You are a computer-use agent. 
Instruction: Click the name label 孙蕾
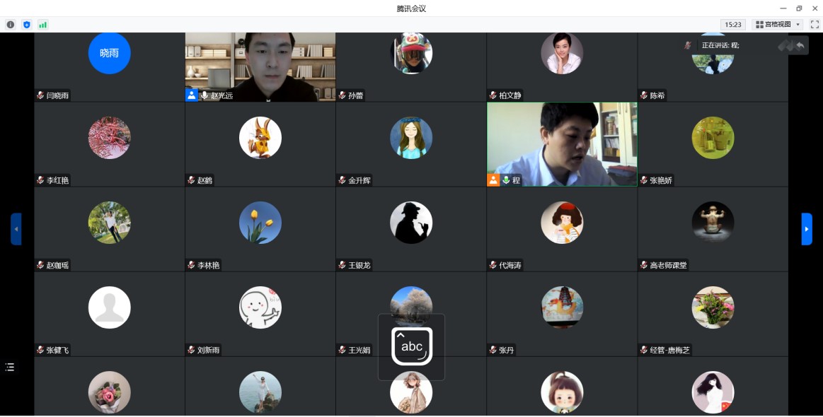point(356,95)
